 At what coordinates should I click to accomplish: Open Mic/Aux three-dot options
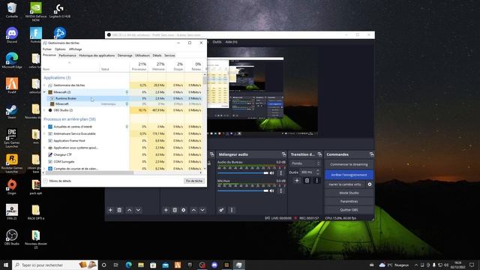(x=280, y=190)
